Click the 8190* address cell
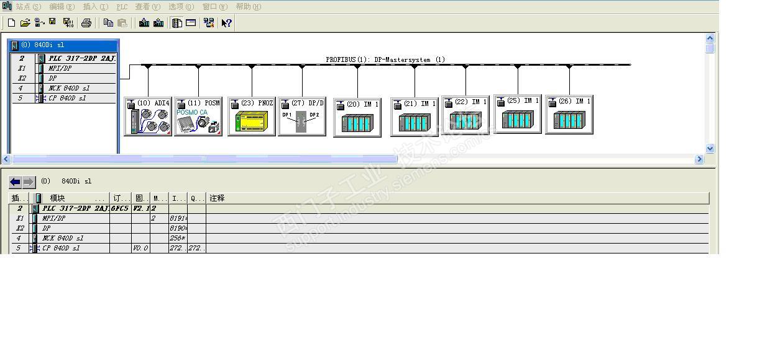Image resolution: width=770 pixels, height=357 pixels. pos(178,228)
